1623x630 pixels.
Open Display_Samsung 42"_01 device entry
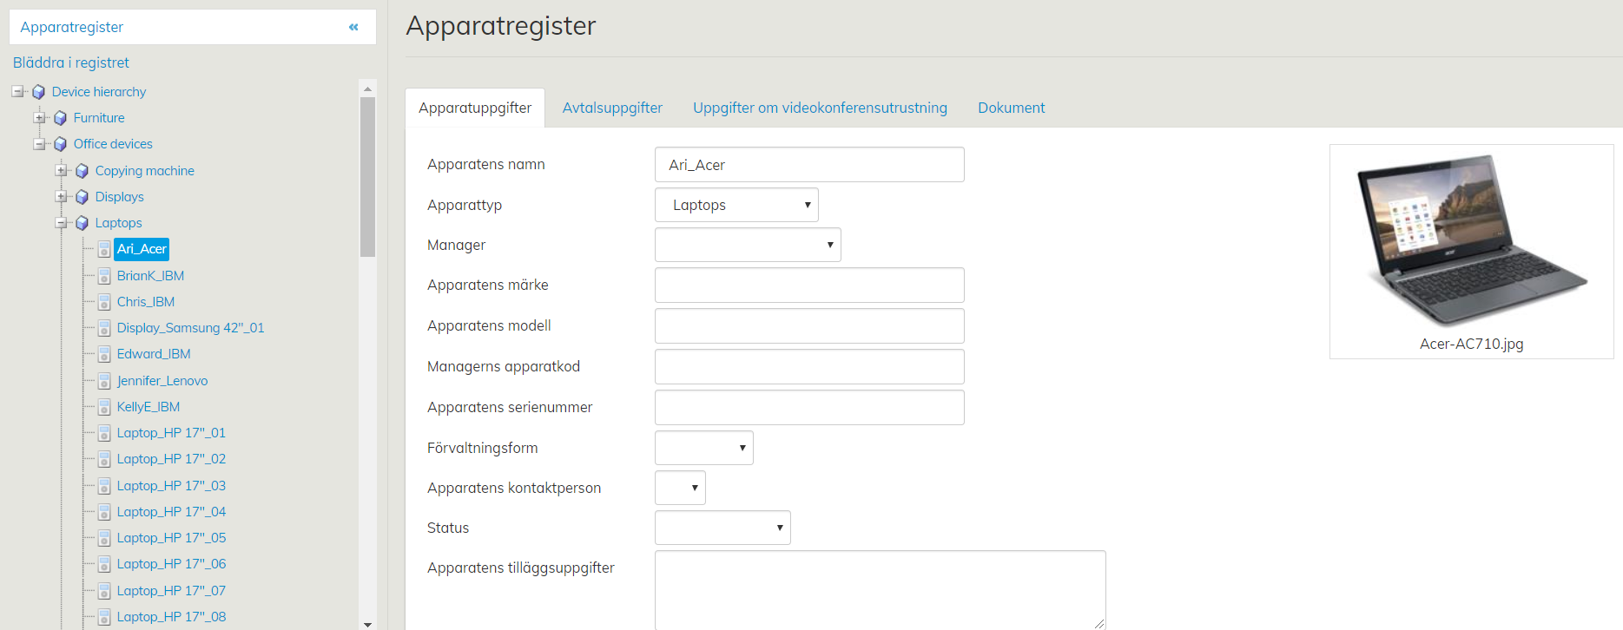[190, 328]
